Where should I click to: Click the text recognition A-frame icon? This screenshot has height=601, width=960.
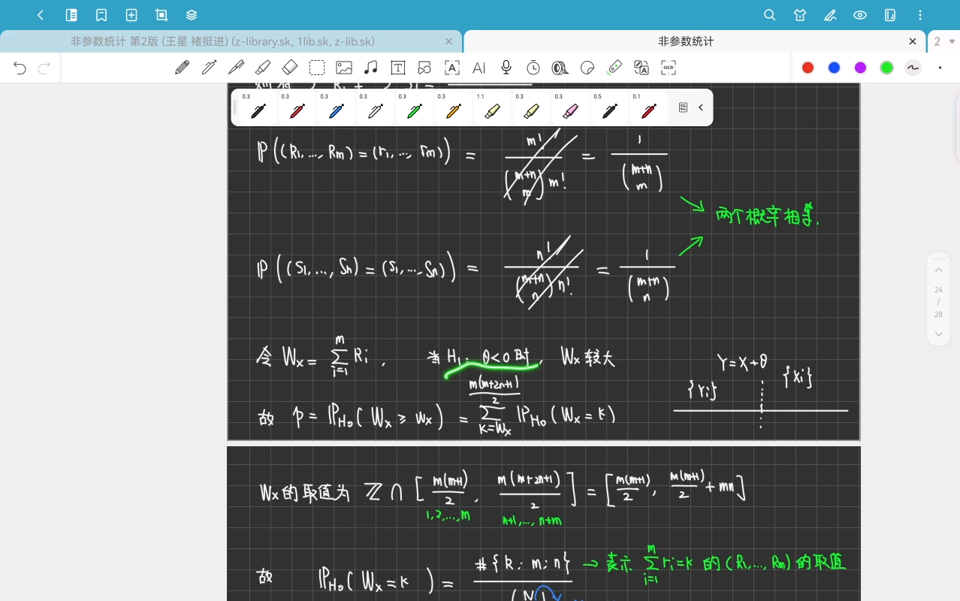(452, 68)
